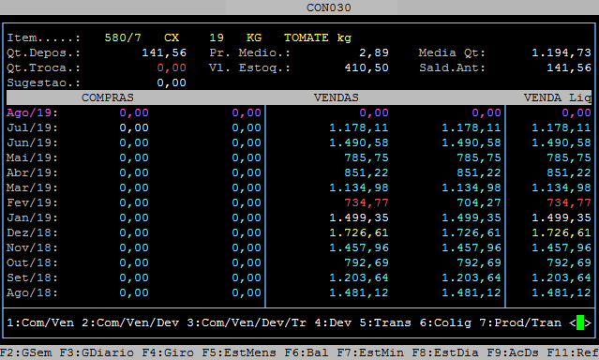Select option 6:Colig

coord(445,322)
